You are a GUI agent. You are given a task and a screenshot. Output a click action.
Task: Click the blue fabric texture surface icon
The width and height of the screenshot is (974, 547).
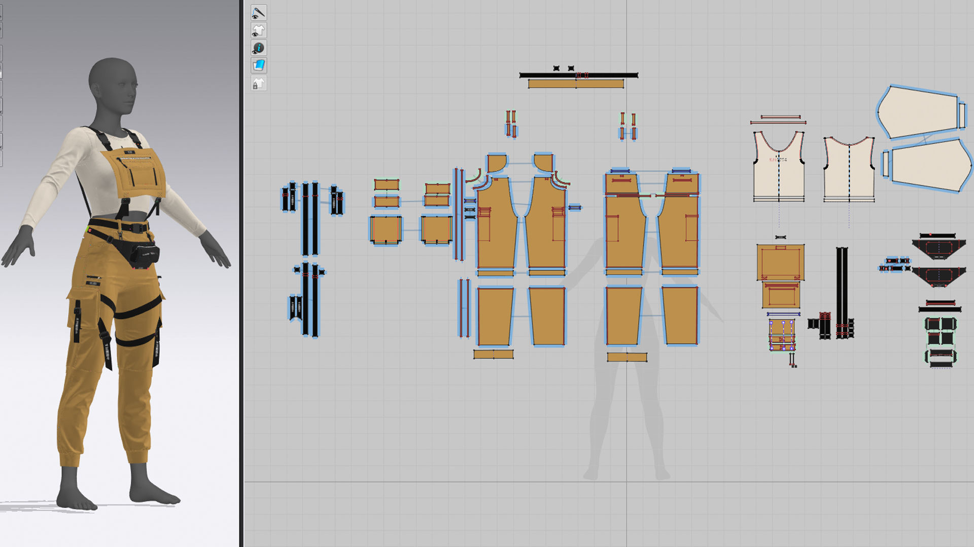(x=259, y=65)
